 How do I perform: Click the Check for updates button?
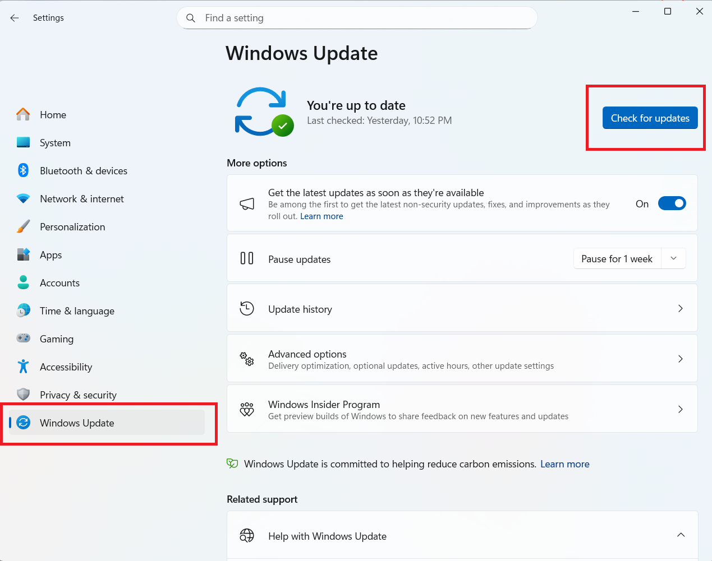point(650,118)
